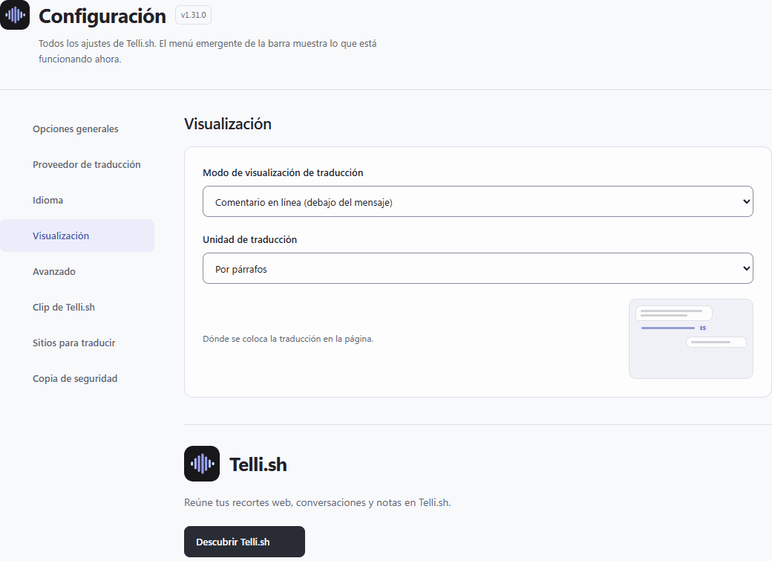Open Modo de visualización de traducción dropdown
This screenshot has width=772, height=561.
click(477, 201)
